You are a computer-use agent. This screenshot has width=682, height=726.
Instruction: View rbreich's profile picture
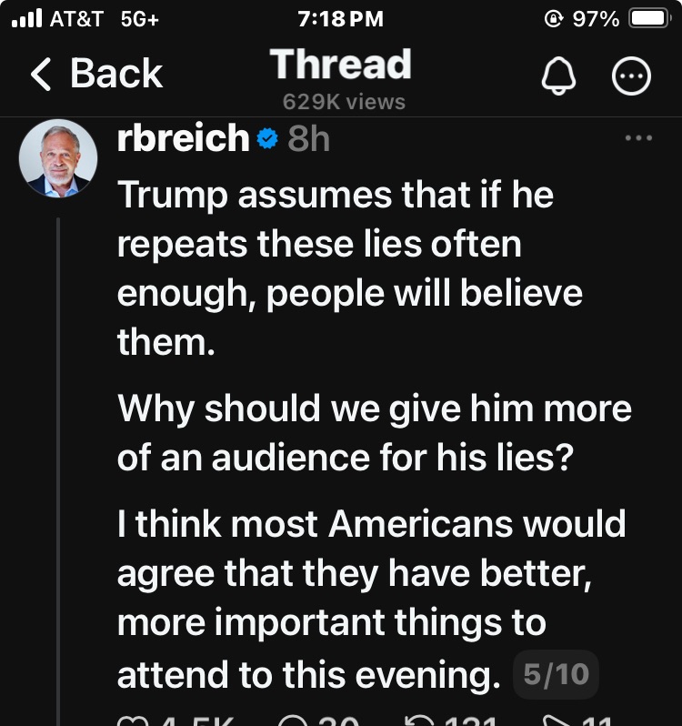(59, 158)
